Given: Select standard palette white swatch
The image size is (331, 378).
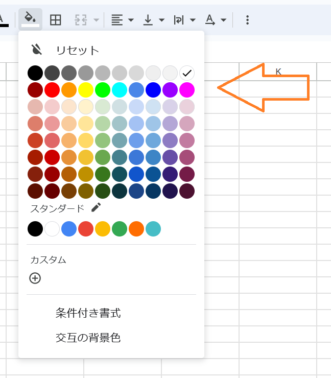Looking at the screenshot, I should click(x=52, y=229).
